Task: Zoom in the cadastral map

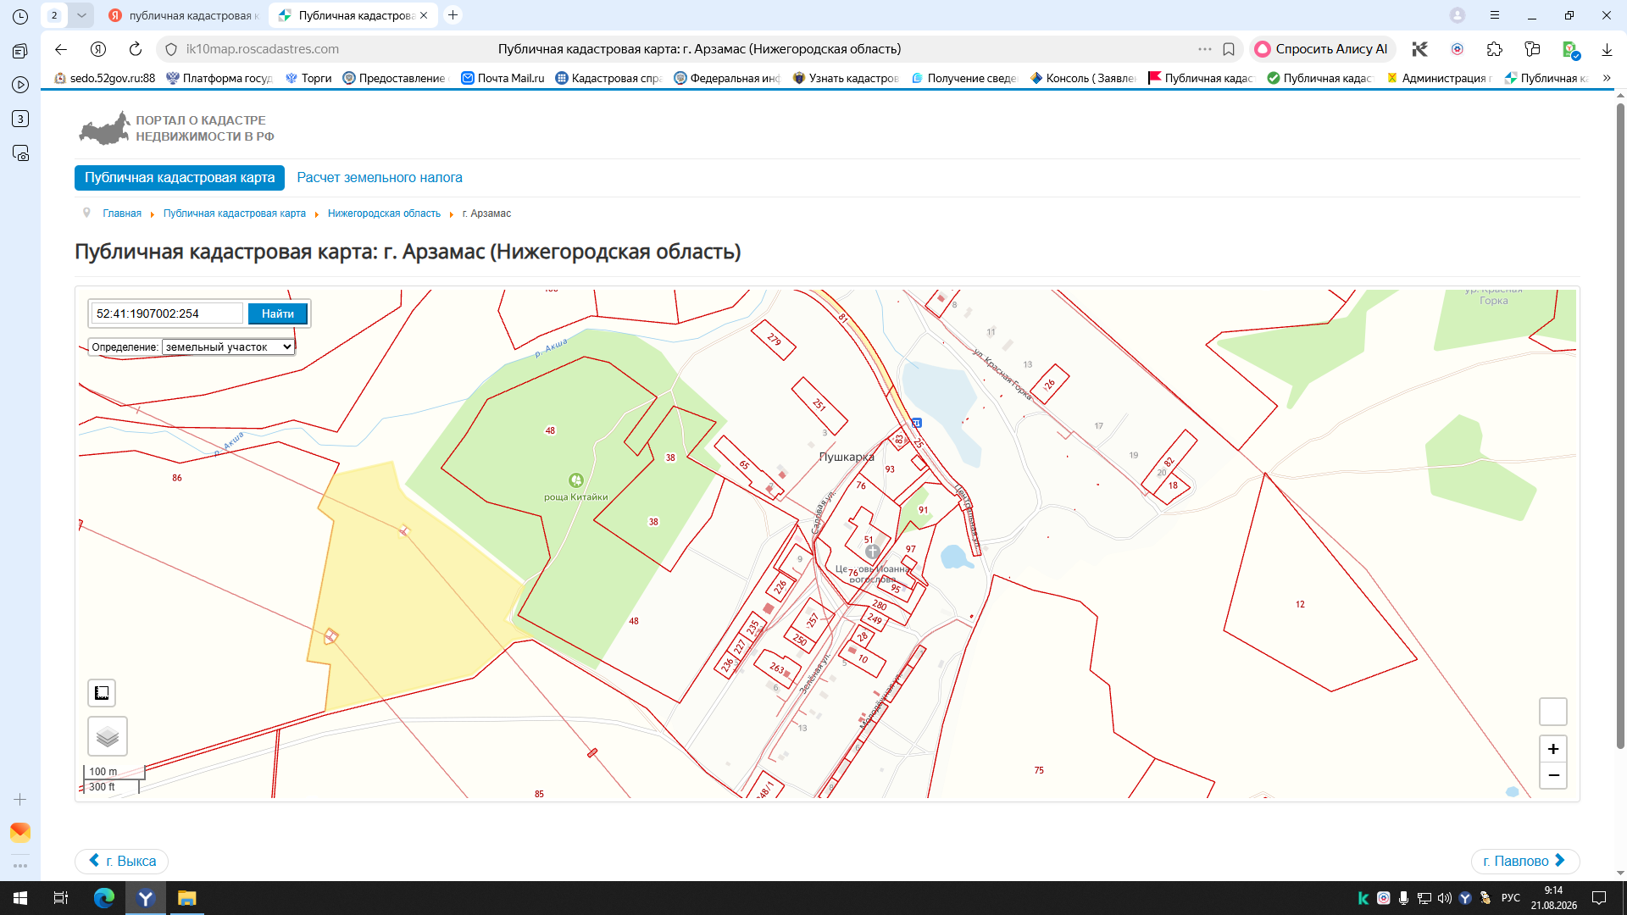Action: pyautogui.click(x=1552, y=749)
